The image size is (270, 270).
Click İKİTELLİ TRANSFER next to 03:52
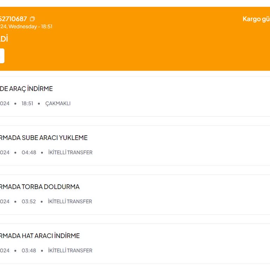[x=70, y=201]
